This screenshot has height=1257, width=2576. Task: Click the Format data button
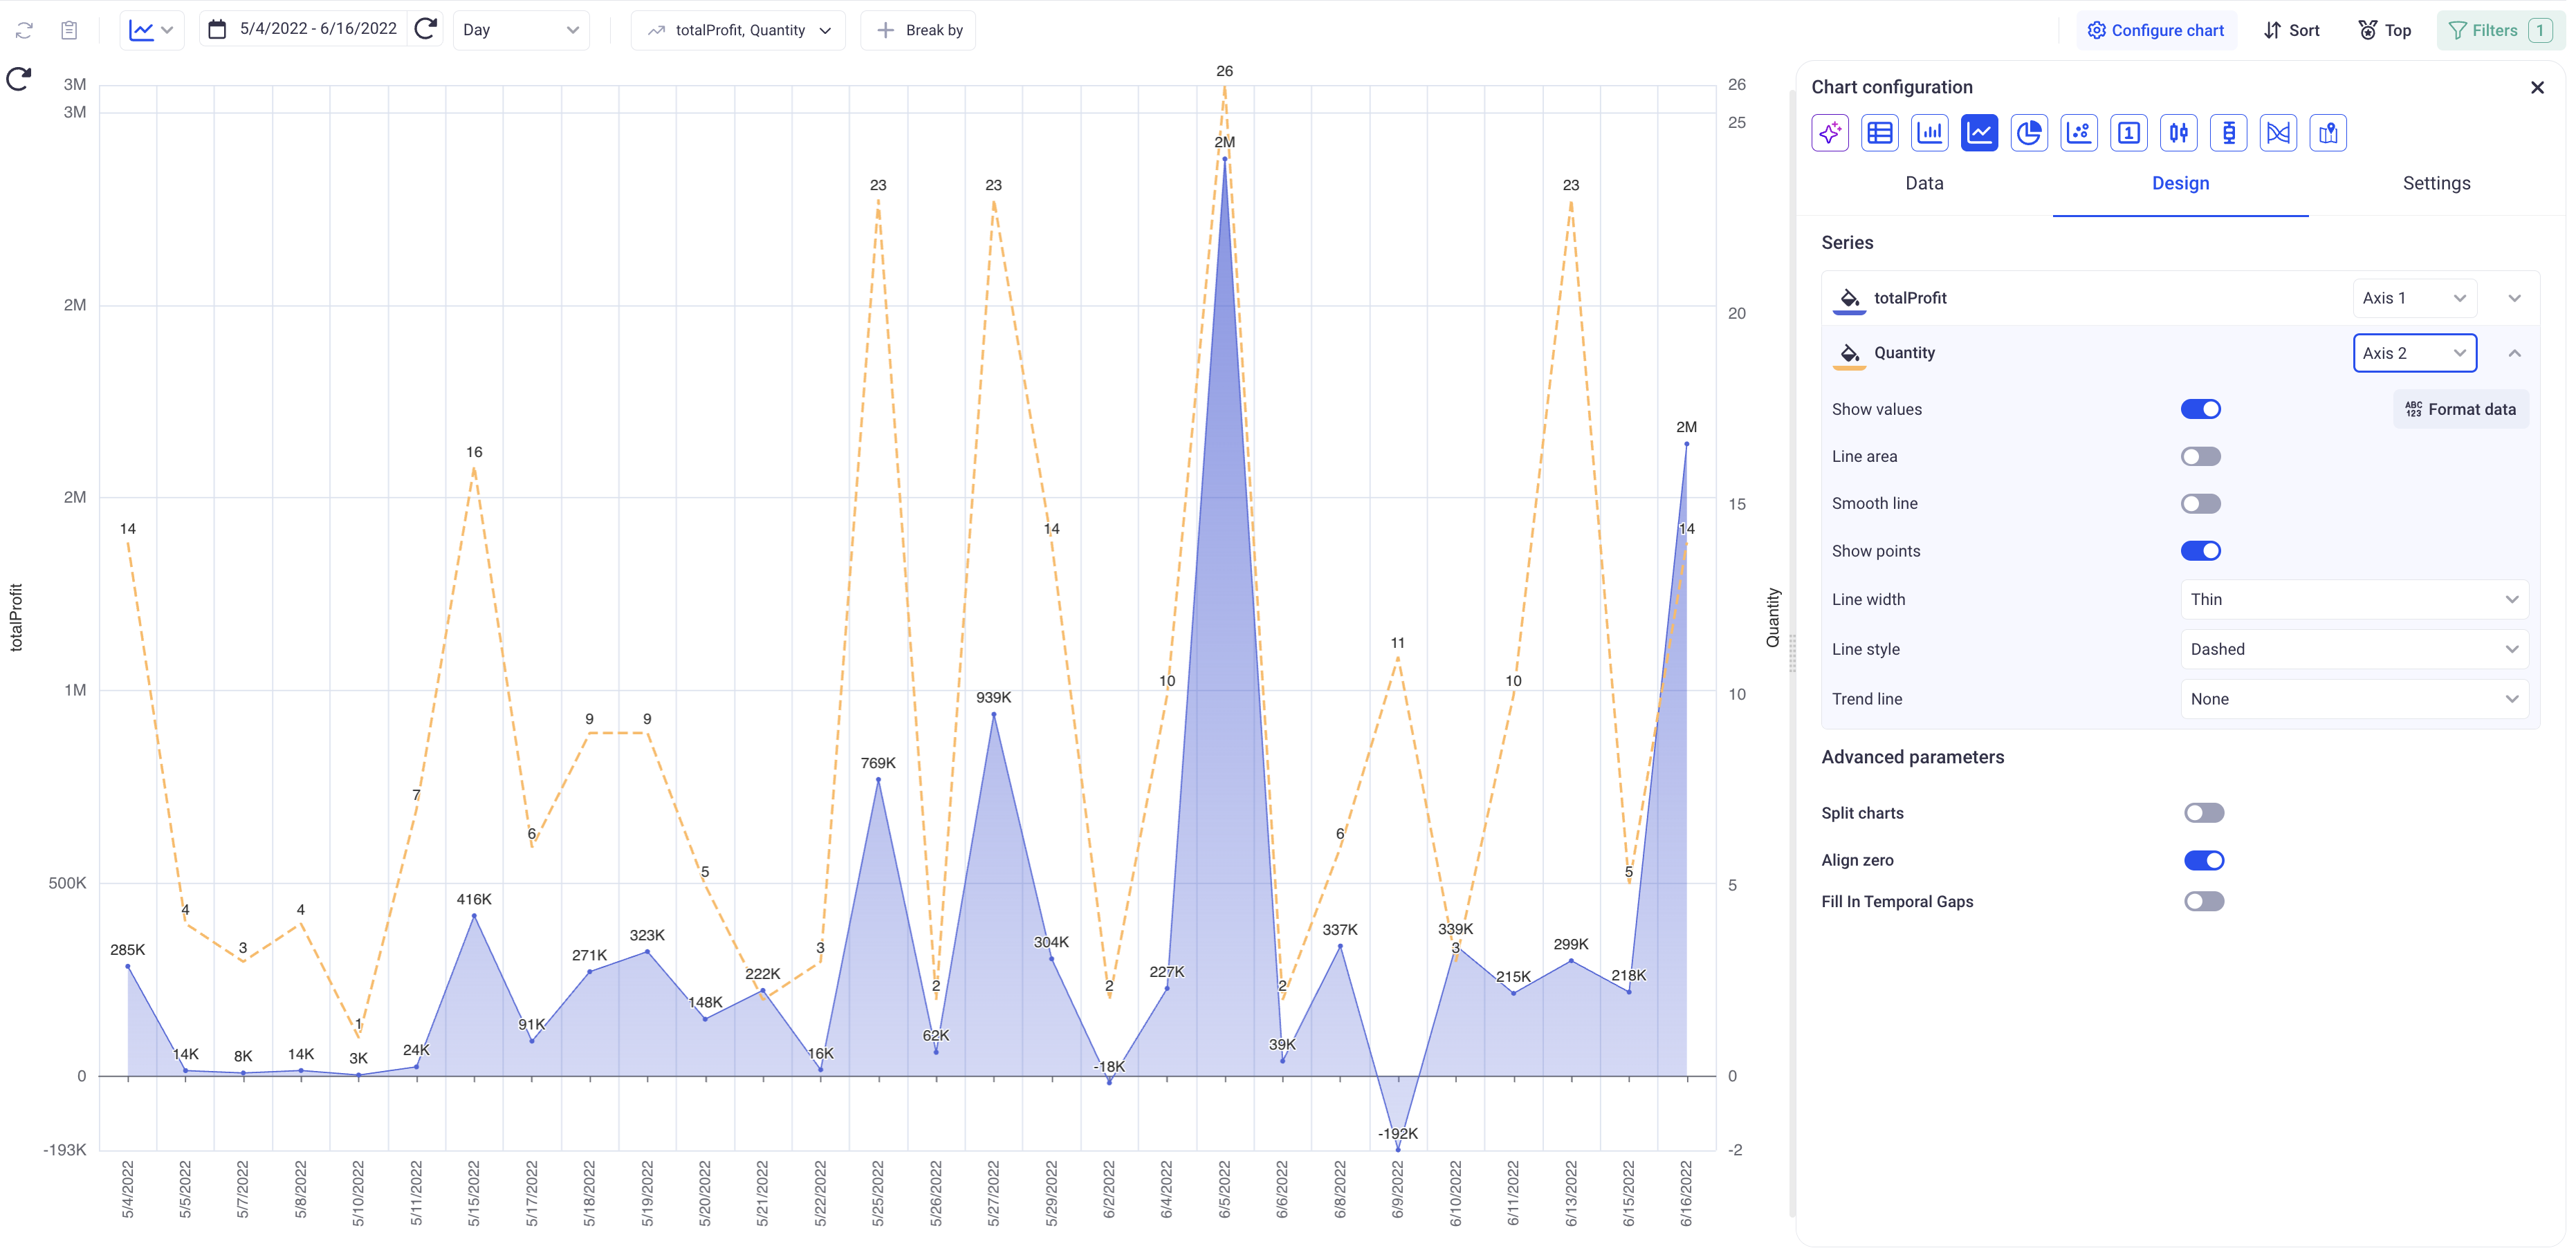pos(2460,410)
